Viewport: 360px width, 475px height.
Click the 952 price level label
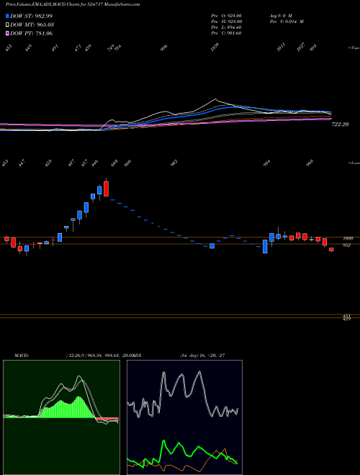pyautogui.click(x=346, y=245)
